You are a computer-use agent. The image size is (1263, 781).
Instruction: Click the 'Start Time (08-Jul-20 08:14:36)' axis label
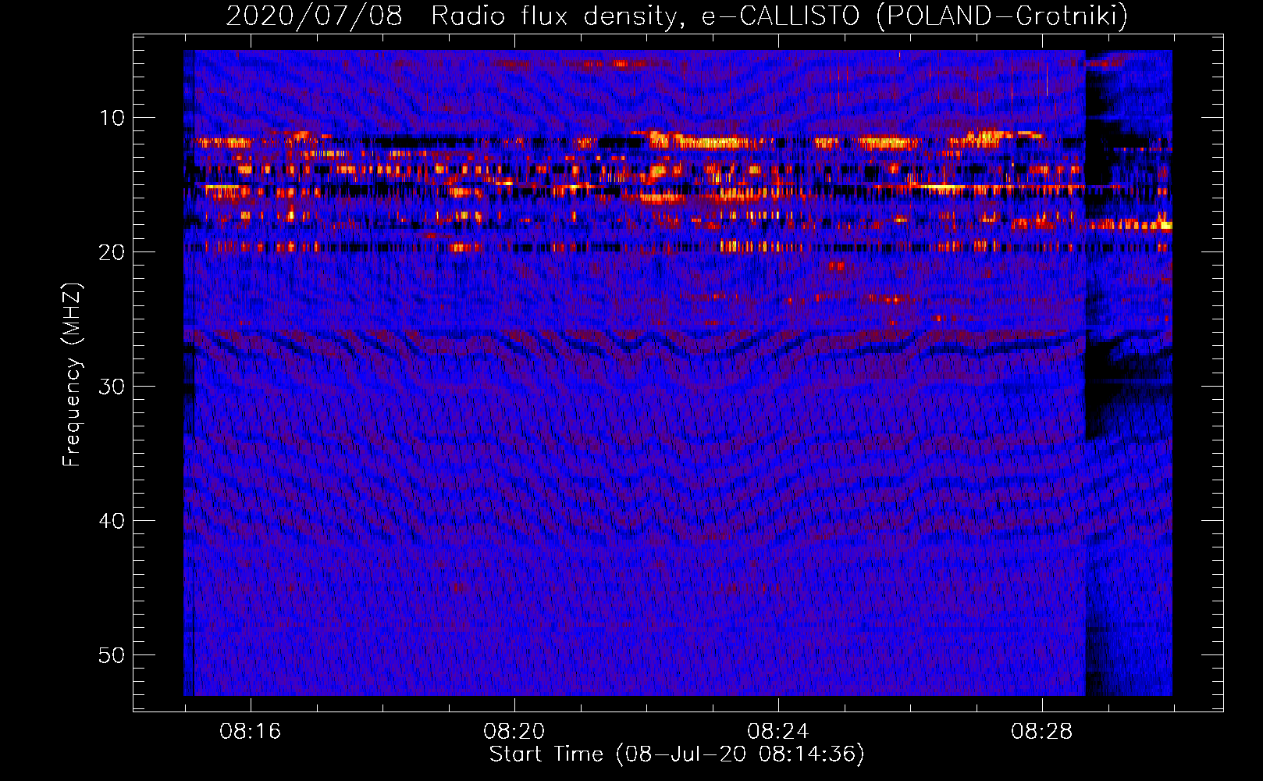coord(677,754)
